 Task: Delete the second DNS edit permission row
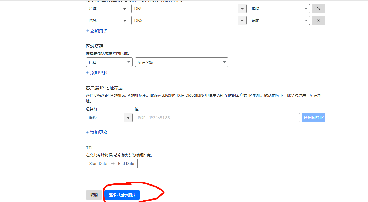coord(318,20)
